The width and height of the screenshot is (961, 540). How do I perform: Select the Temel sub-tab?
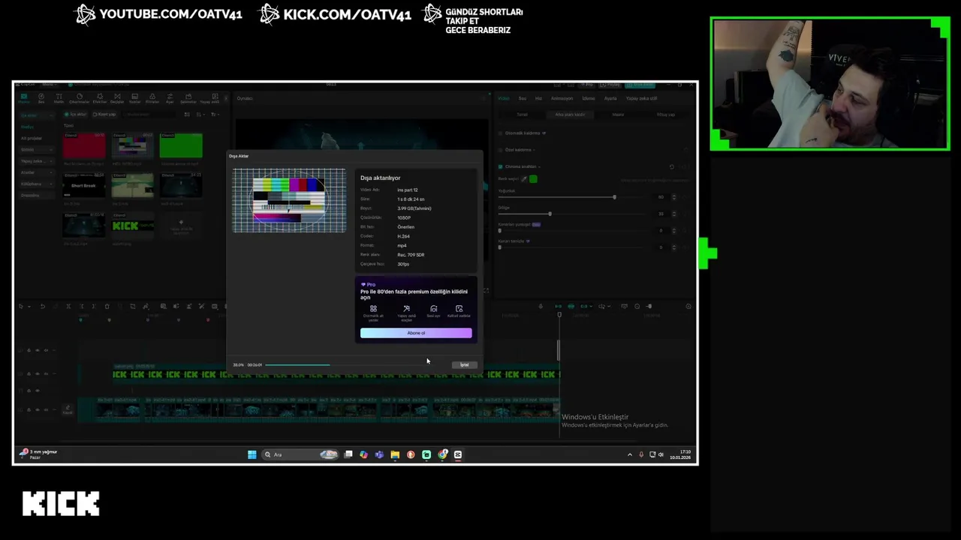(x=522, y=115)
